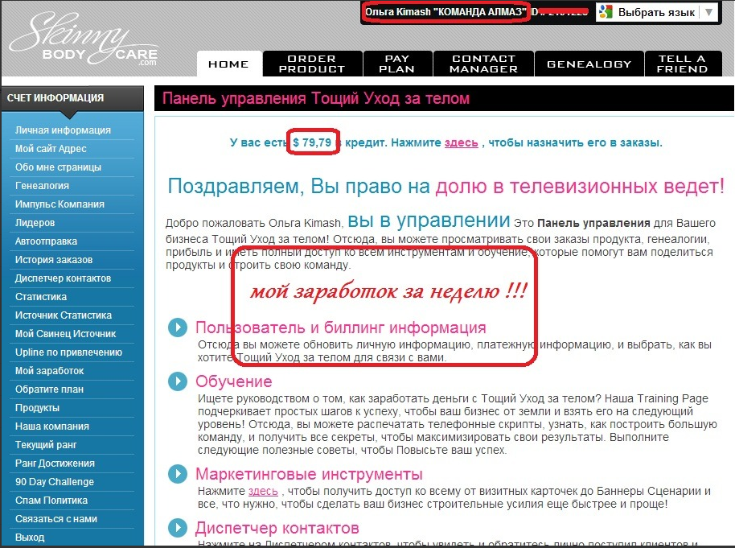This screenshot has height=548, width=735.
Task: Click arrow icon beside Маркетинговые инструменты
Action: (x=178, y=474)
